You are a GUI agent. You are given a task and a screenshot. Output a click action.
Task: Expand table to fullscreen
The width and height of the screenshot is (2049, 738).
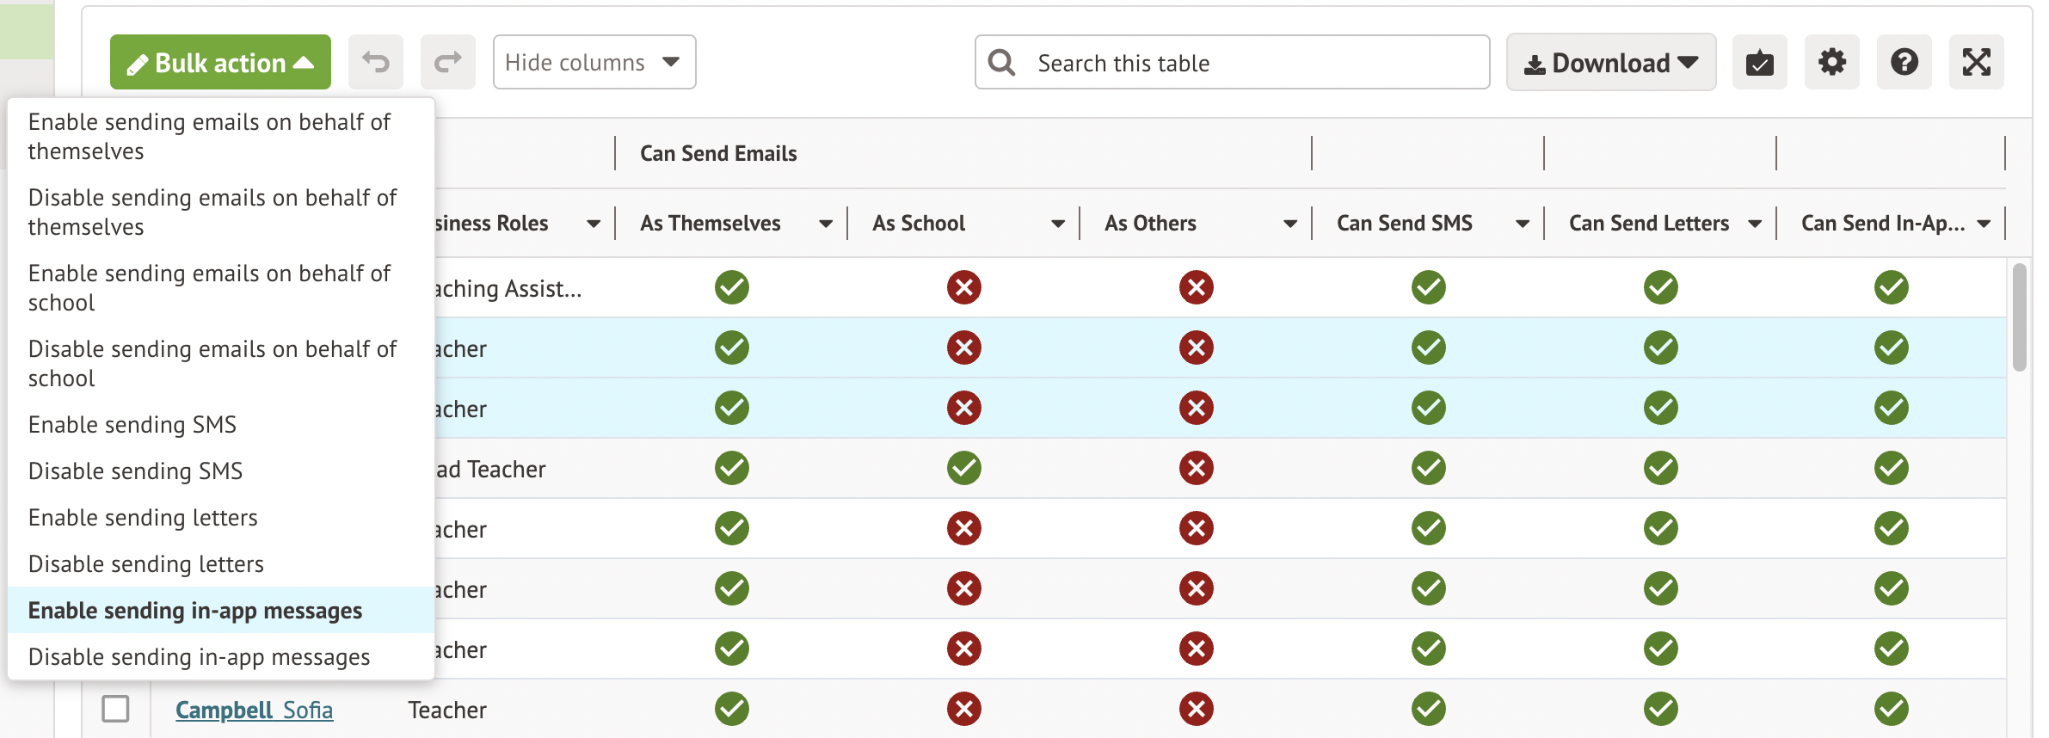pos(1976,62)
